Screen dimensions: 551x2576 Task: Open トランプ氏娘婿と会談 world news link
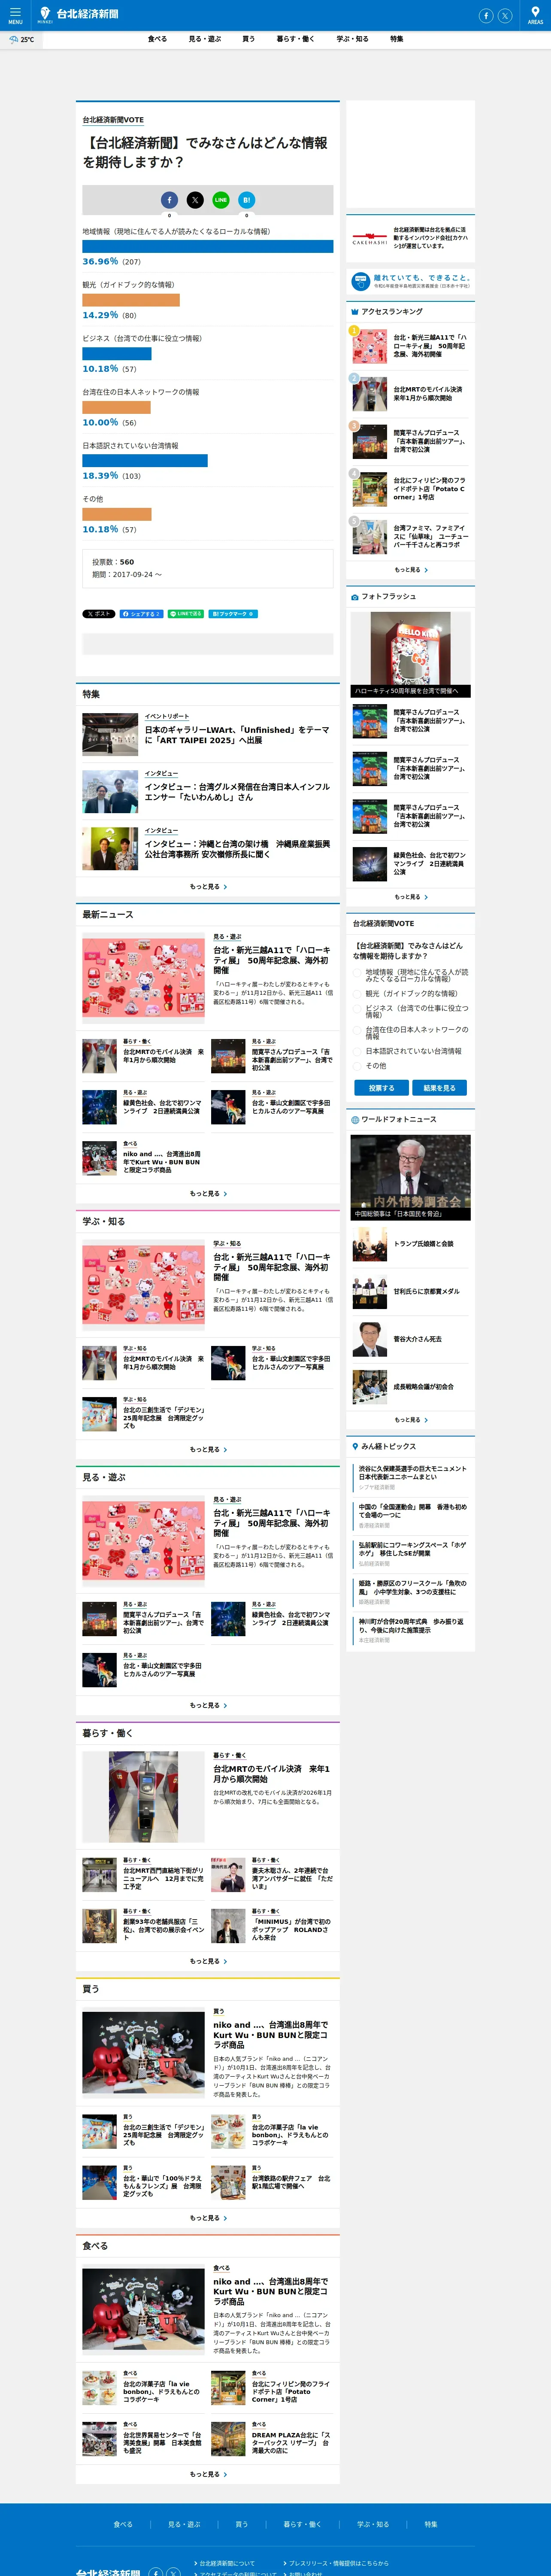(x=423, y=1244)
